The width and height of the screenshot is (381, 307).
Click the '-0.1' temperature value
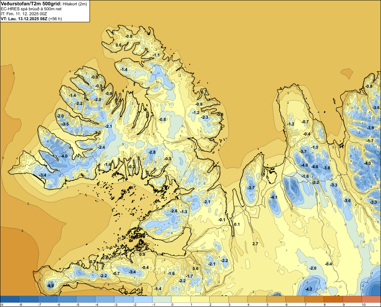coord(222,220)
